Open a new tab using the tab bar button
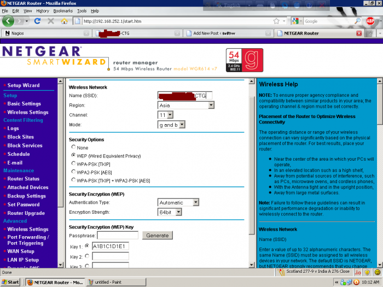Screen dimensions: 383x287 pyautogui.click(x=369, y=33)
